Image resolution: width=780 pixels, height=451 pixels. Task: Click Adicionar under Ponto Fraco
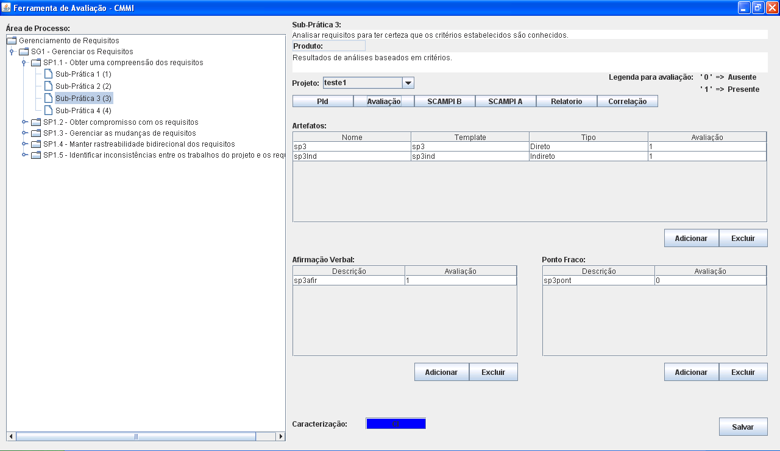tap(692, 372)
